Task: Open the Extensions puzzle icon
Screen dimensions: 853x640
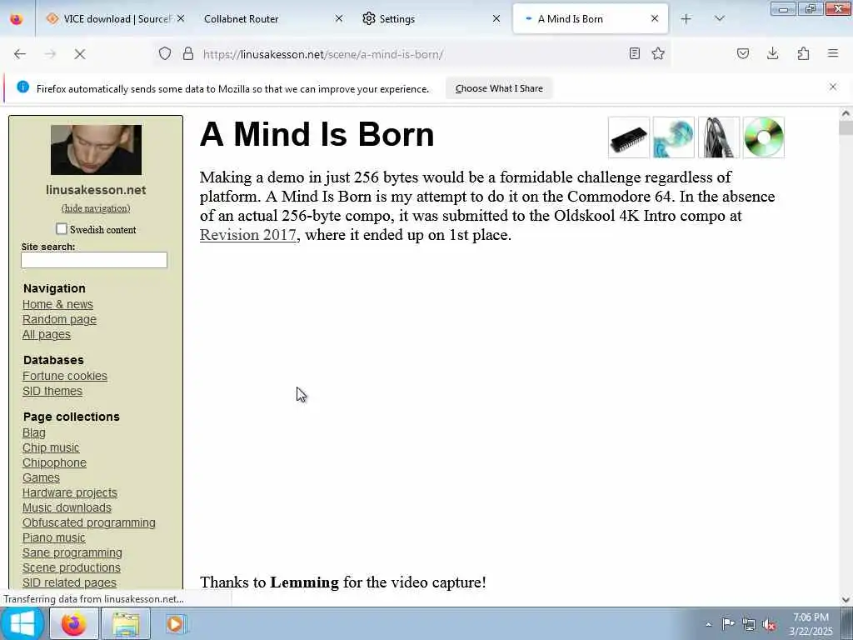Action: [803, 53]
